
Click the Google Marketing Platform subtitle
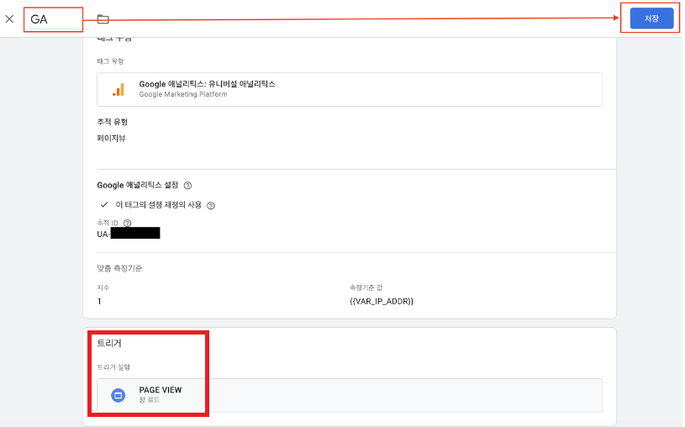[183, 94]
